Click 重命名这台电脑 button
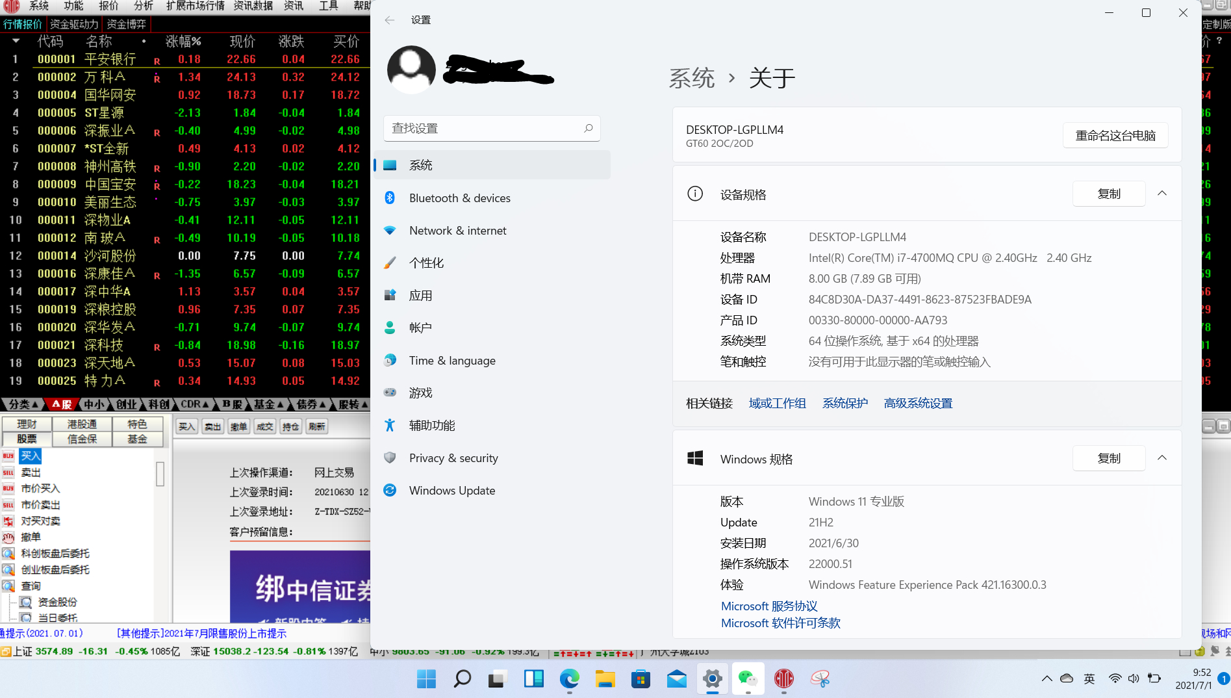 tap(1115, 135)
